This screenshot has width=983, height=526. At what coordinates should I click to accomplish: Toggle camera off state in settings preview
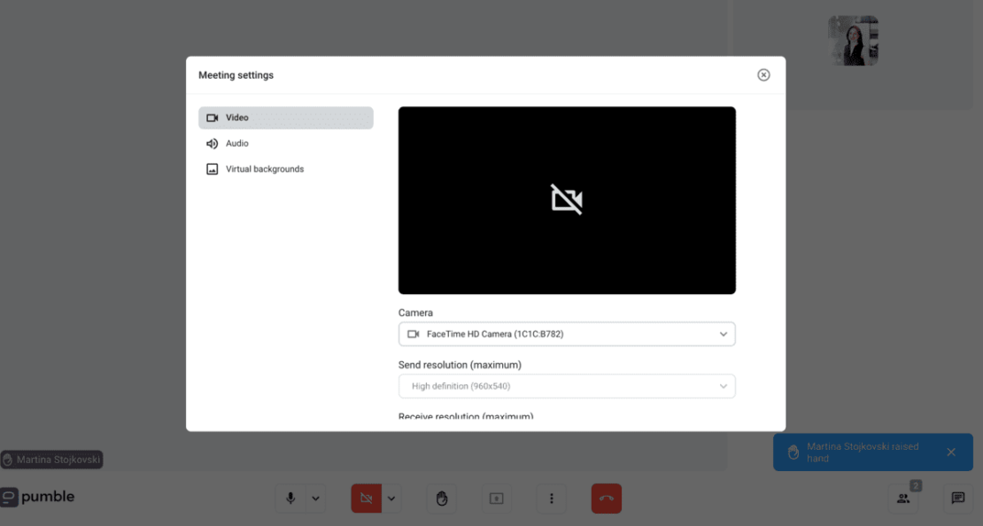click(x=567, y=200)
